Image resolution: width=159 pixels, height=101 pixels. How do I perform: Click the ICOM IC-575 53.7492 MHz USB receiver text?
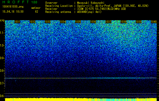tap(101, 9)
